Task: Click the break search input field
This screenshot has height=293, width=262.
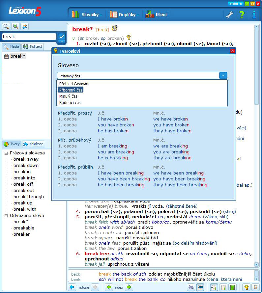Action: [x=29, y=37]
